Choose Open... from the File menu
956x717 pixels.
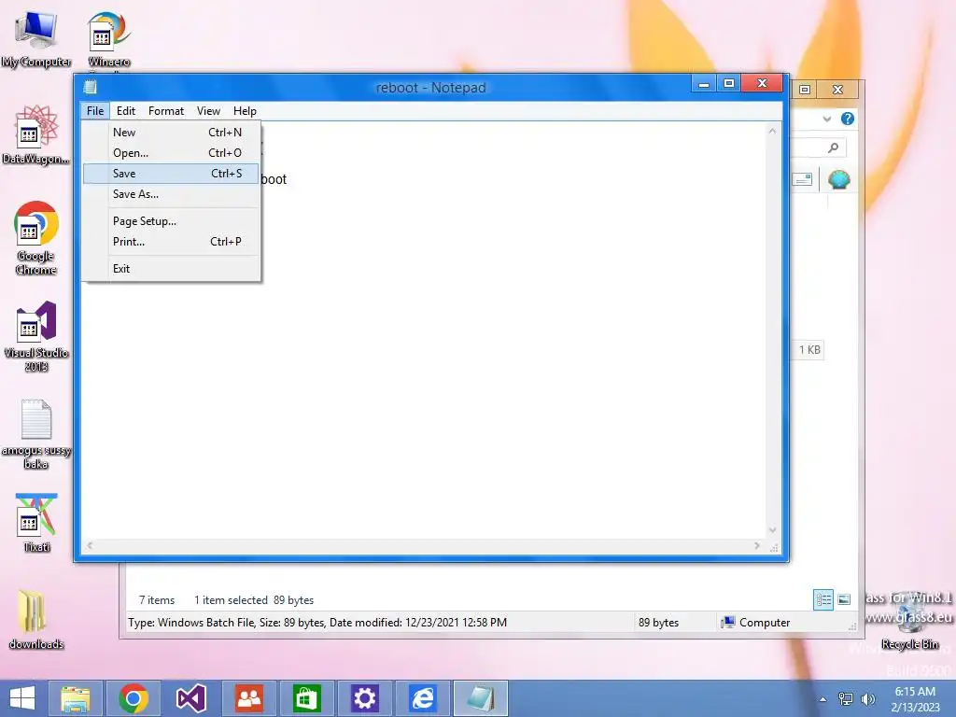coord(171,153)
